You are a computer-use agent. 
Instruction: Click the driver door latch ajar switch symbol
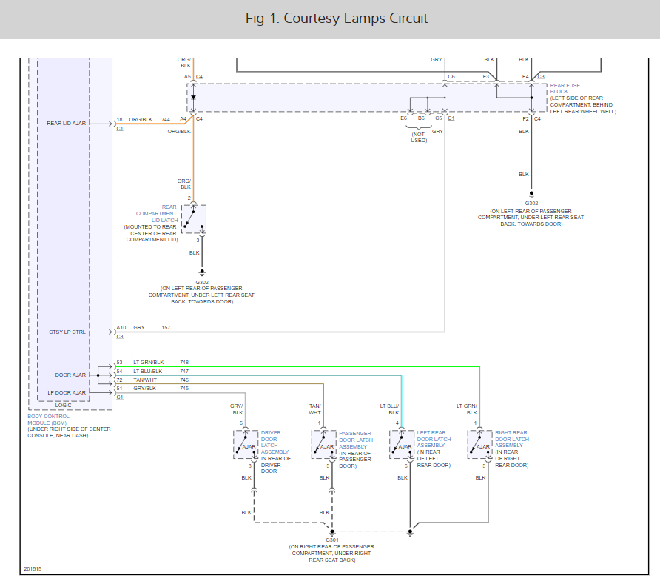[x=245, y=444]
